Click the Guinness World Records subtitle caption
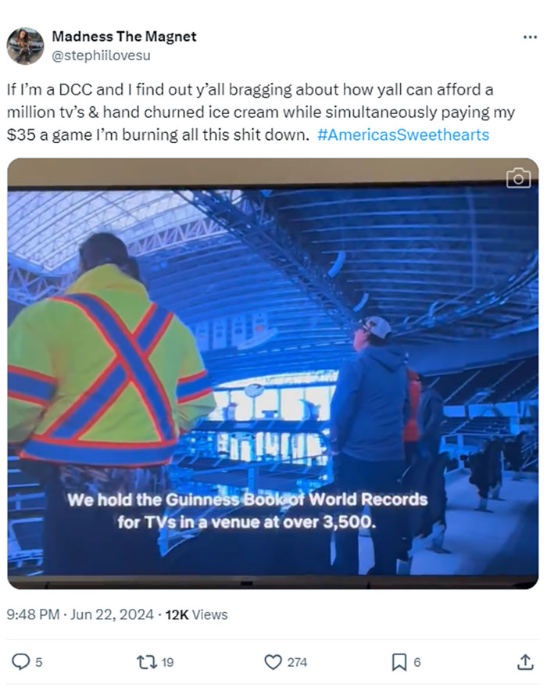The height and width of the screenshot is (691, 547). (247, 510)
